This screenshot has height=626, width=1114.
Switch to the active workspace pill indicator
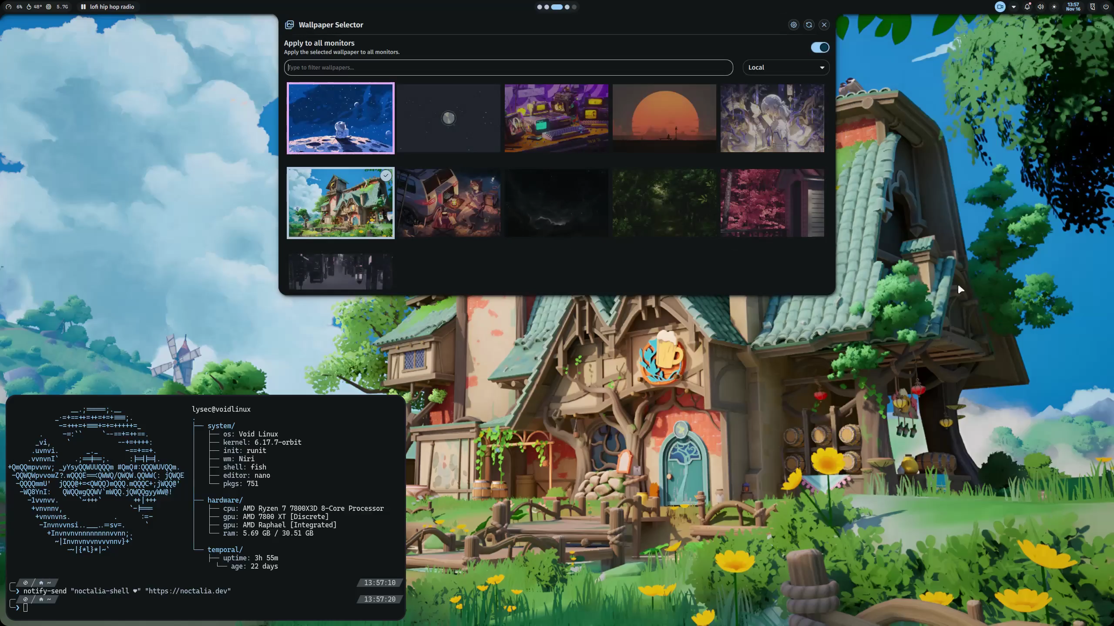click(557, 7)
